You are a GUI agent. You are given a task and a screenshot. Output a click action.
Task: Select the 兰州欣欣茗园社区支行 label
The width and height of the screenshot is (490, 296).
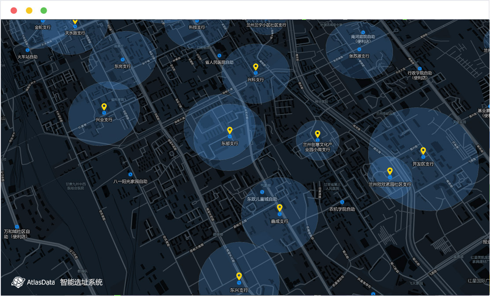click(390, 184)
